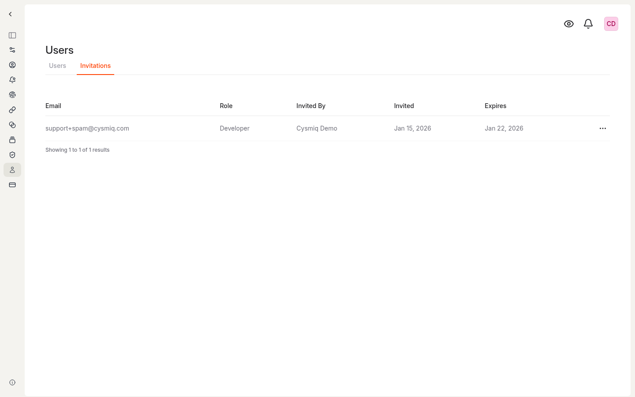Open the row actions ellipsis menu
The height and width of the screenshot is (397, 635).
pos(603,128)
